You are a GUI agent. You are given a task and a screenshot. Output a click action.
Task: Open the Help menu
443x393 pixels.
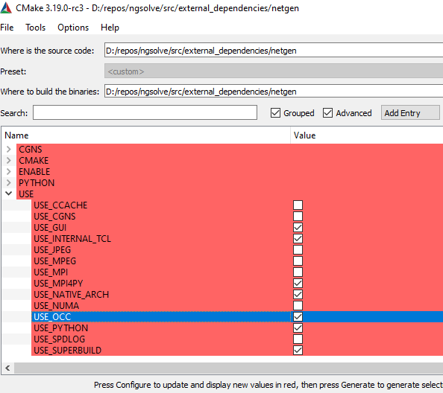[x=110, y=28]
